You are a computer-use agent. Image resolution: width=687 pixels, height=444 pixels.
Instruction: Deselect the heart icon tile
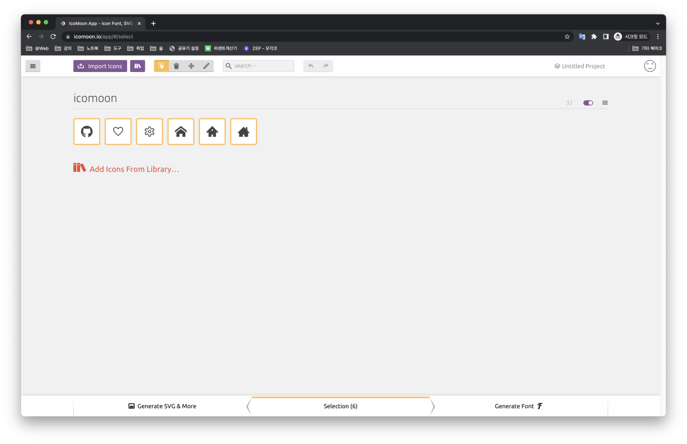click(x=118, y=132)
